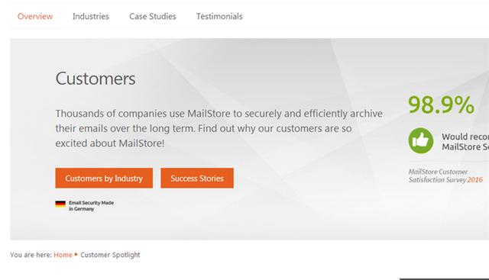Screen dimensions: 489x280
Task: Click the Thousands of companies intro paragraph
Action: (219, 128)
